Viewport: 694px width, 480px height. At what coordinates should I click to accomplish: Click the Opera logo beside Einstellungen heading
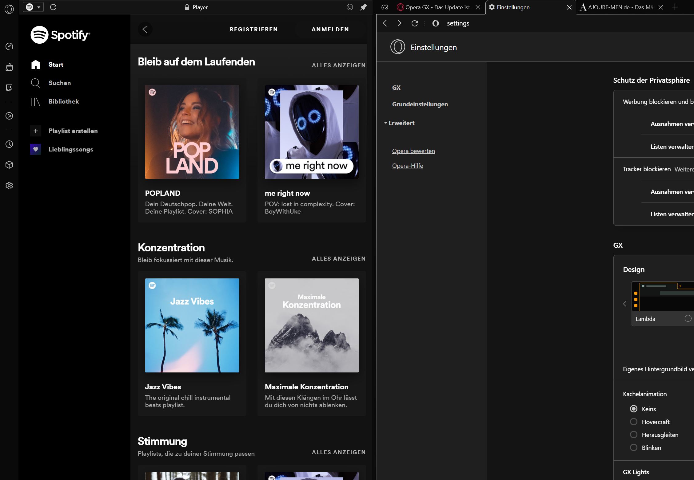[x=398, y=47]
